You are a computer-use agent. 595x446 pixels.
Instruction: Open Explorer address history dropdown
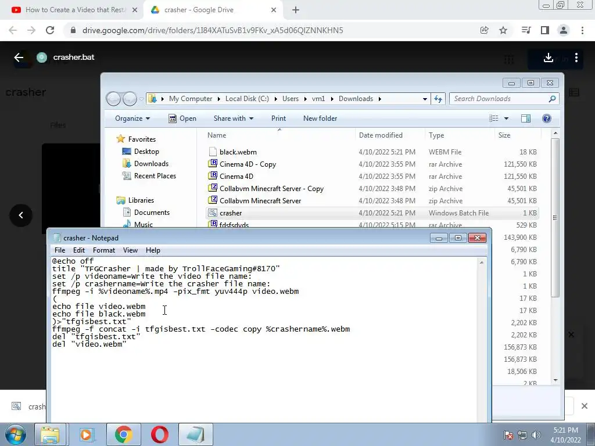[x=425, y=99]
